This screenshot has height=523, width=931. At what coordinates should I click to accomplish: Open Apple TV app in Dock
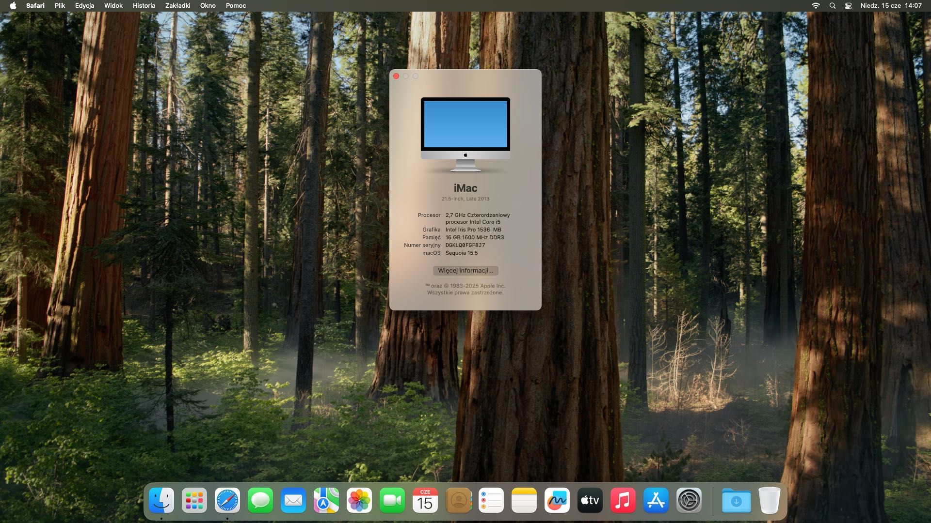point(590,500)
